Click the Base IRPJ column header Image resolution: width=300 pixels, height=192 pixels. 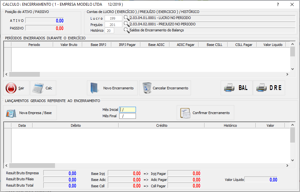[97, 45]
